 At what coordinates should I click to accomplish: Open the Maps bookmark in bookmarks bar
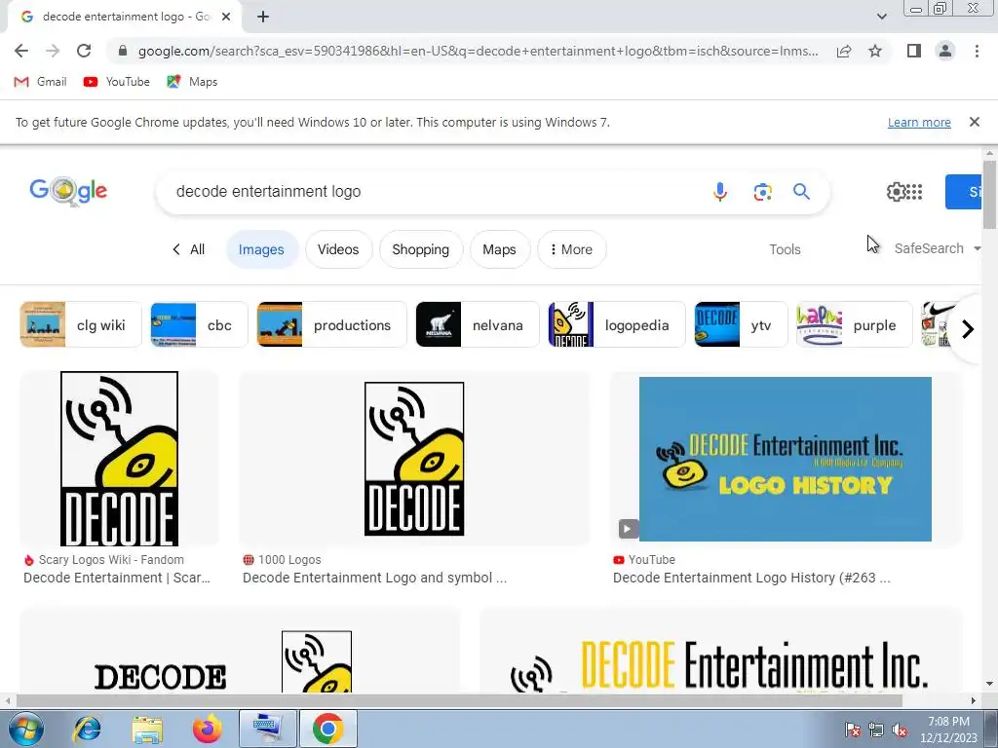192,82
